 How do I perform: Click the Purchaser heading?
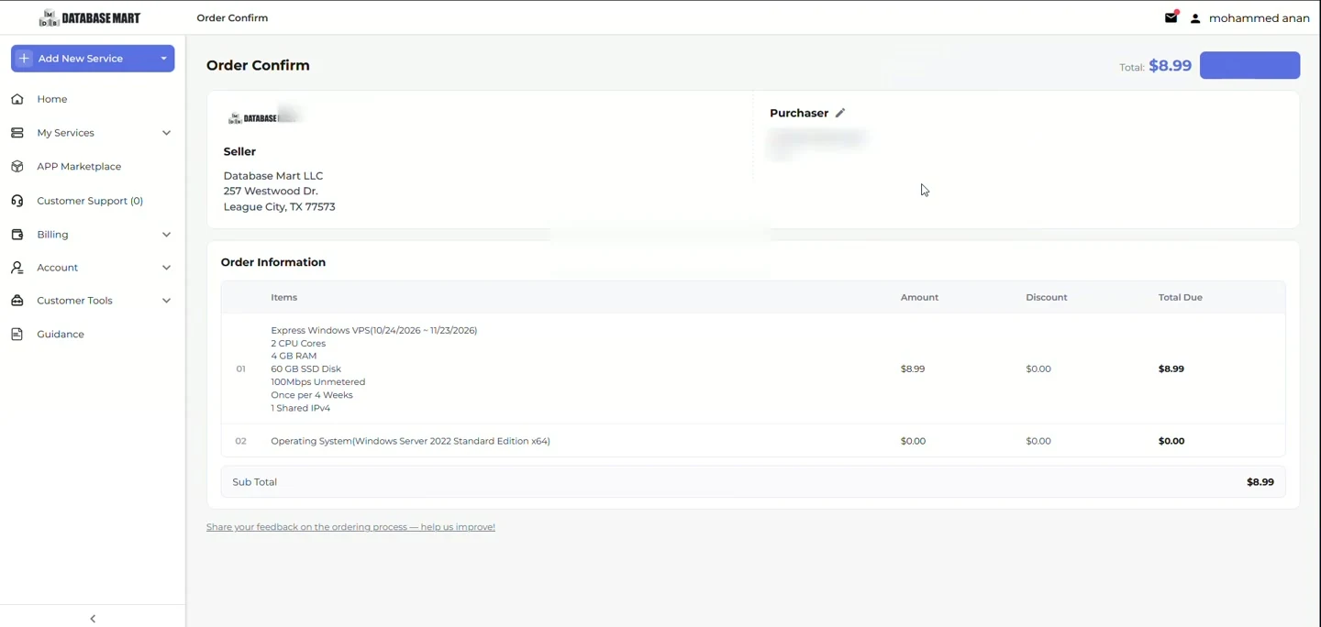(x=799, y=113)
